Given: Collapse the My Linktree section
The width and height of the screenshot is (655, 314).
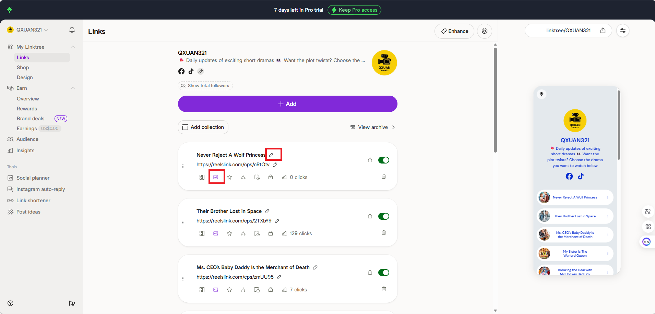Looking at the screenshot, I should click(73, 47).
